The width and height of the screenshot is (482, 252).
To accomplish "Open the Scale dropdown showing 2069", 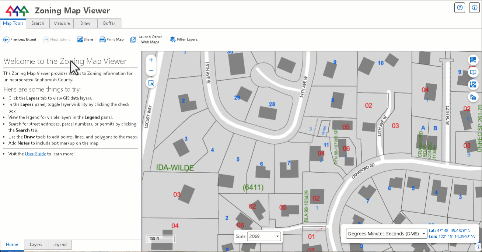I will [264, 236].
